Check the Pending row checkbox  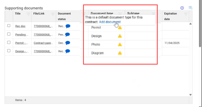point(9,34)
